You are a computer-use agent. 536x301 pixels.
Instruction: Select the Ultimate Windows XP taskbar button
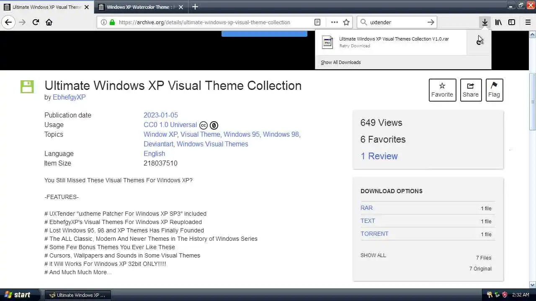pyautogui.click(x=78, y=295)
